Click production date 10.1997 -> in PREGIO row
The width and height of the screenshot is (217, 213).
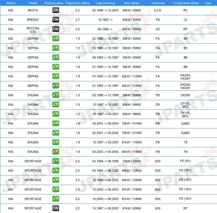pos(105,20)
